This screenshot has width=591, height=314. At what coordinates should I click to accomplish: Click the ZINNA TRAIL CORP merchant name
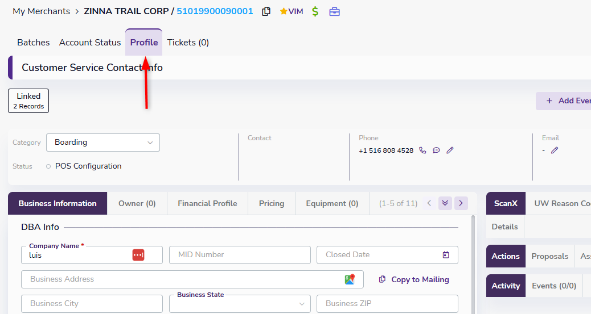coord(126,11)
